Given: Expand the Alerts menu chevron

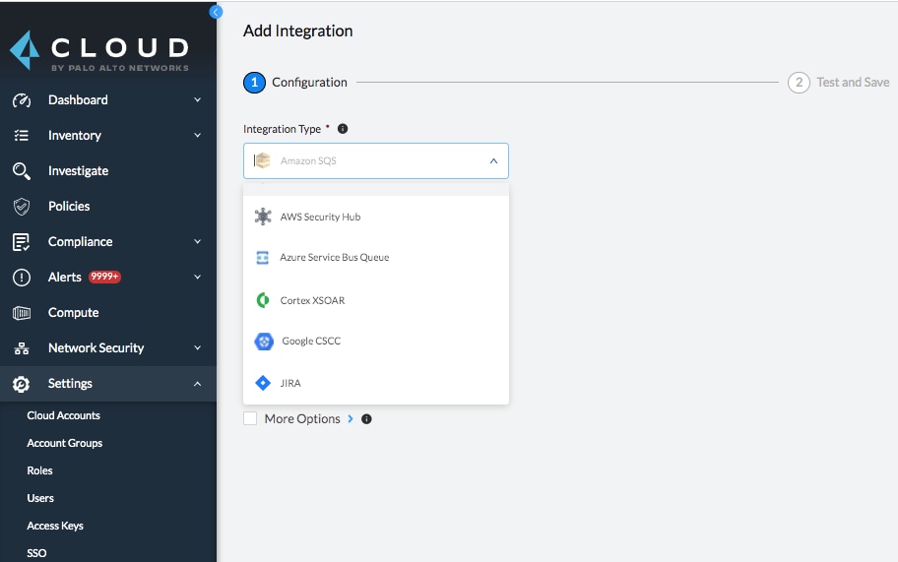Looking at the screenshot, I should pyautogui.click(x=197, y=278).
